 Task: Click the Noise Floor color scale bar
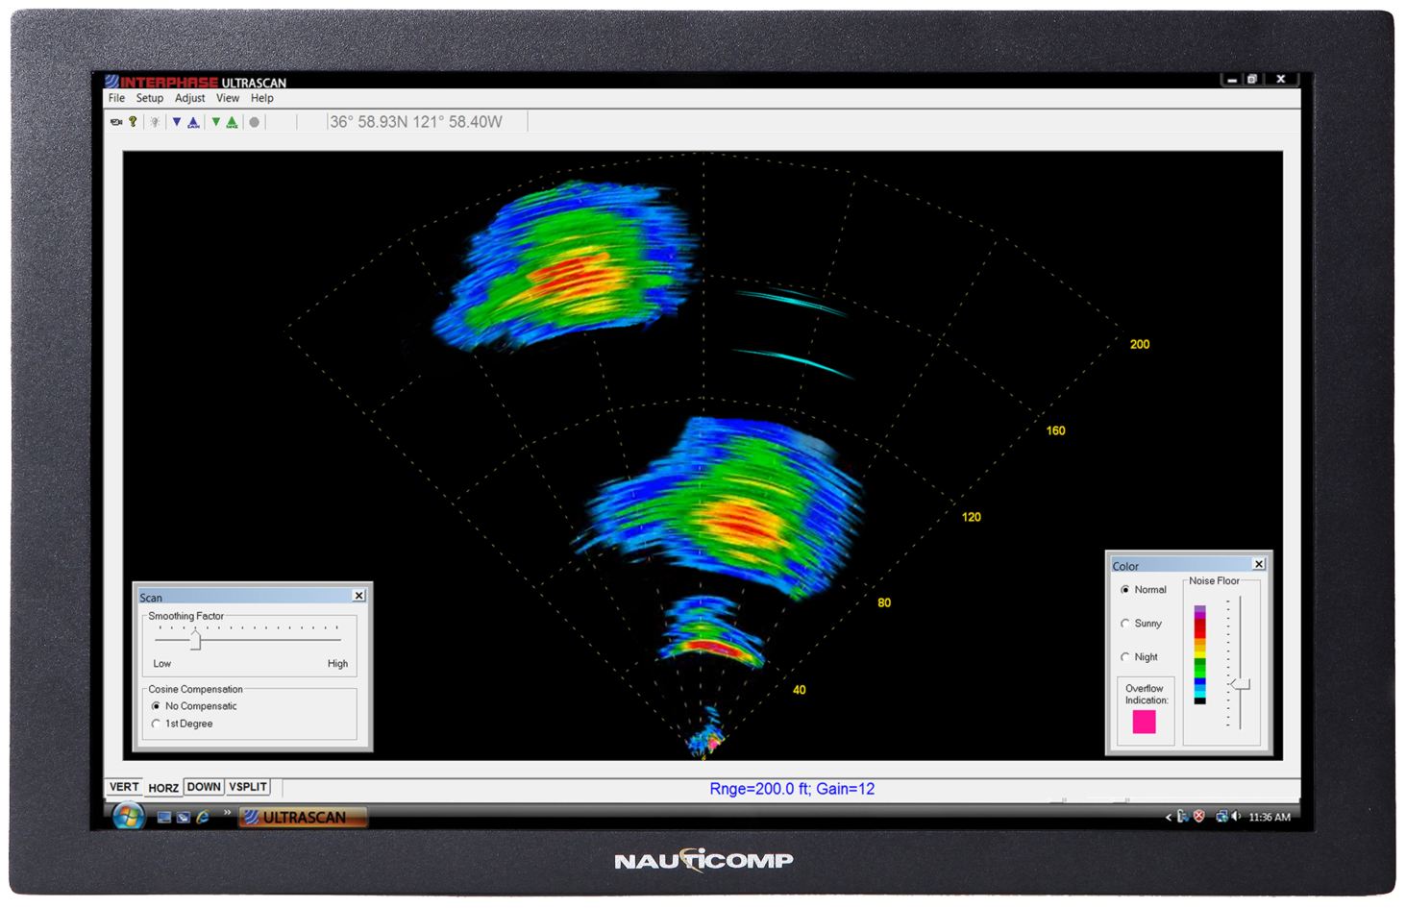pyautogui.click(x=1199, y=655)
